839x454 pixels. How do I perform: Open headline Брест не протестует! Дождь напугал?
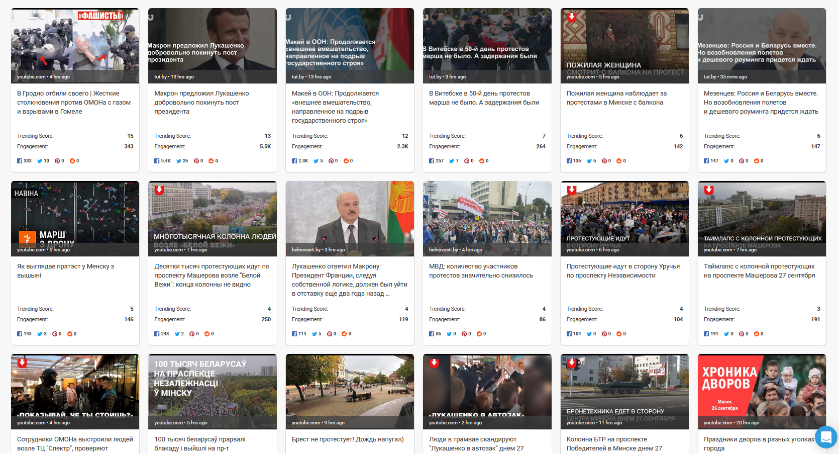tap(348, 439)
